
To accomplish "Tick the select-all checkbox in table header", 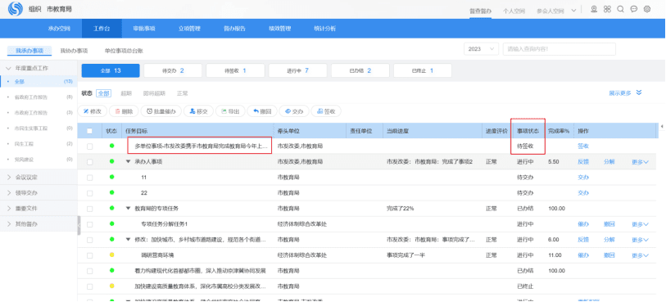I will 89,131.
